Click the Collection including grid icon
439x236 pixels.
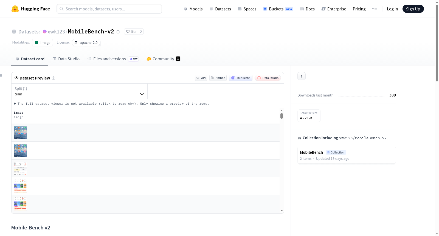300,138
